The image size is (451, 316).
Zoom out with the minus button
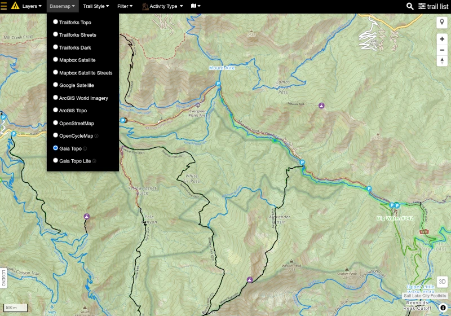tap(442, 50)
